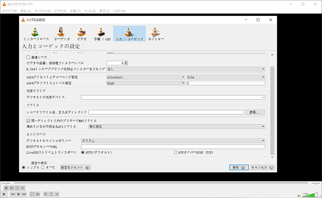The height and width of the screenshot is (198, 322).
Task: Click the volume speaker mute icon
Action: click(299, 195)
